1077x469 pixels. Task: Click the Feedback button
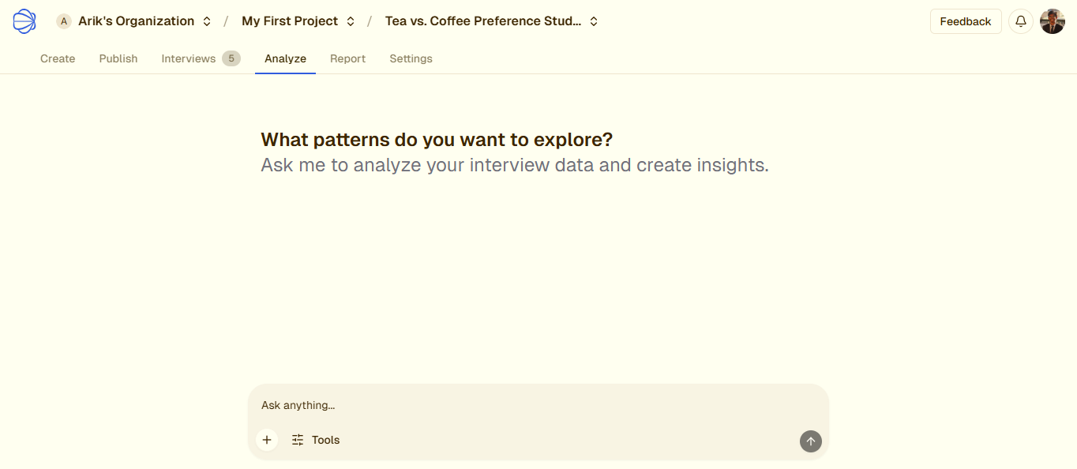(x=965, y=21)
